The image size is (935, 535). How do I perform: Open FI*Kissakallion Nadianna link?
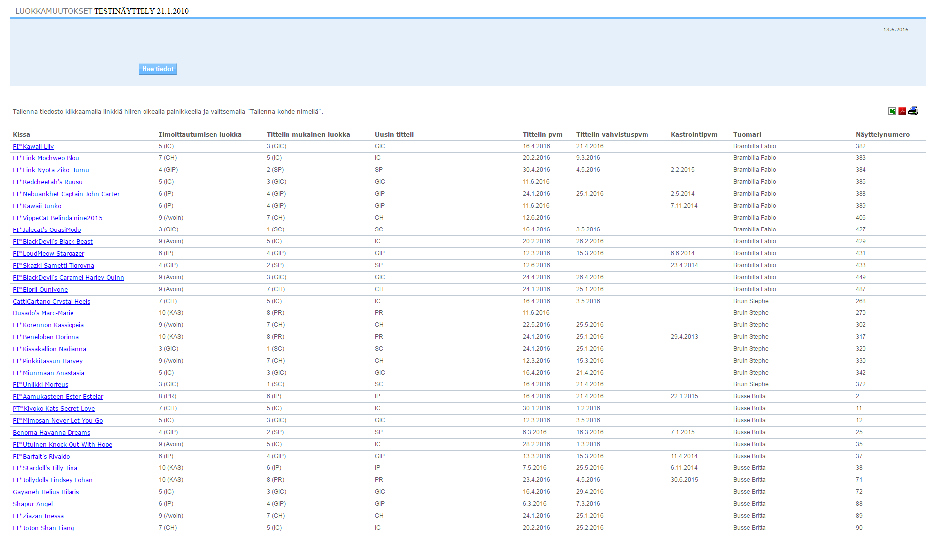click(x=50, y=349)
